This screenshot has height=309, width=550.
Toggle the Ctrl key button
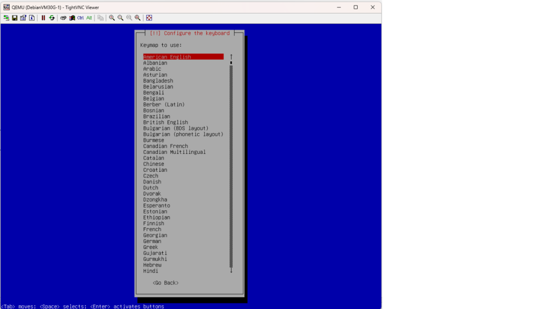pos(80,18)
